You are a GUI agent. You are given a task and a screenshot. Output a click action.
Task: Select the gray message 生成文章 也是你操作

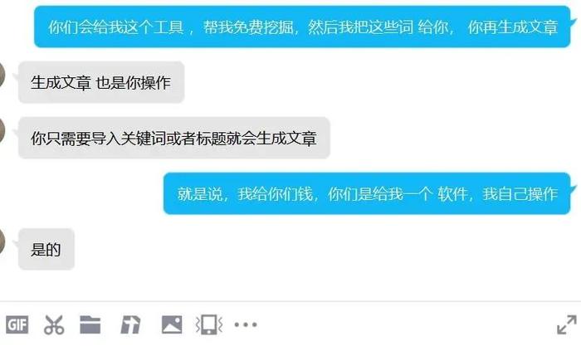pyautogui.click(x=101, y=82)
